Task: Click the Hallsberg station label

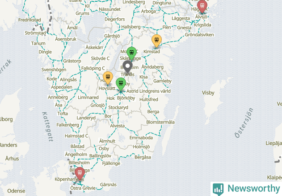Action: click(x=131, y=27)
